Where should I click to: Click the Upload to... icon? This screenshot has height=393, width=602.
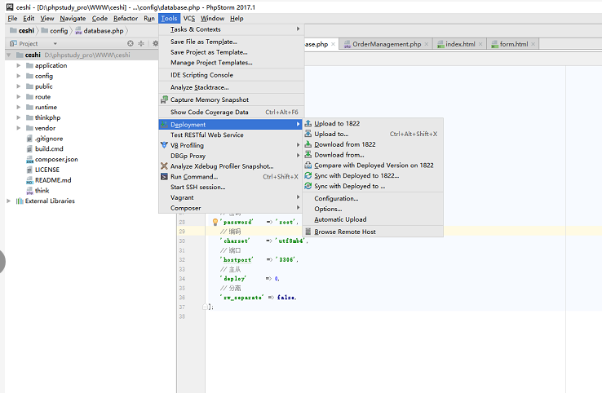(x=308, y=134)
